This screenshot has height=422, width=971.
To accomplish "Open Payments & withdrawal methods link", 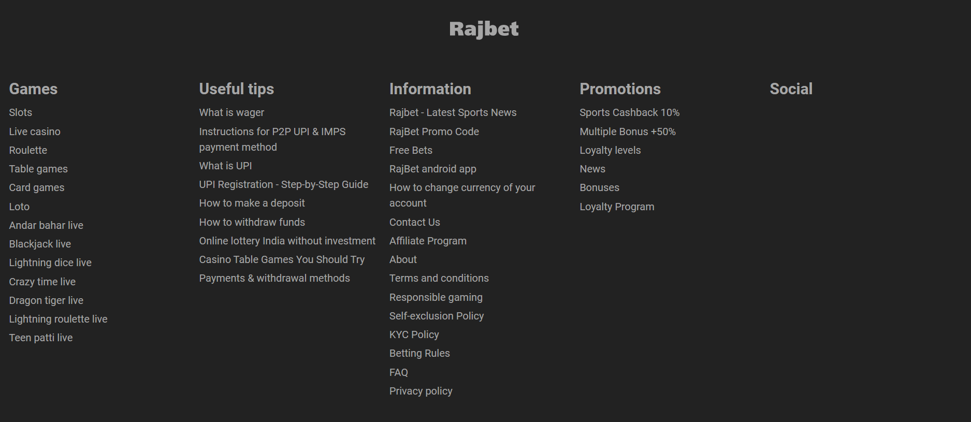I will tap(274, 278).
